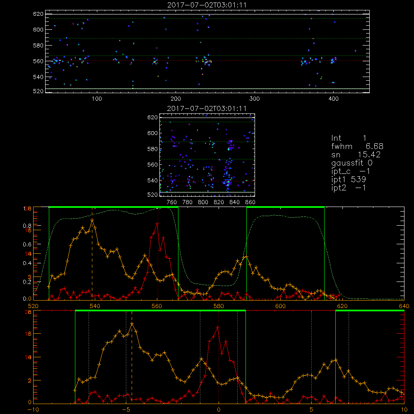
Task: Click the timestamp title above the middle image plot
Action: (x=207, y=108)
